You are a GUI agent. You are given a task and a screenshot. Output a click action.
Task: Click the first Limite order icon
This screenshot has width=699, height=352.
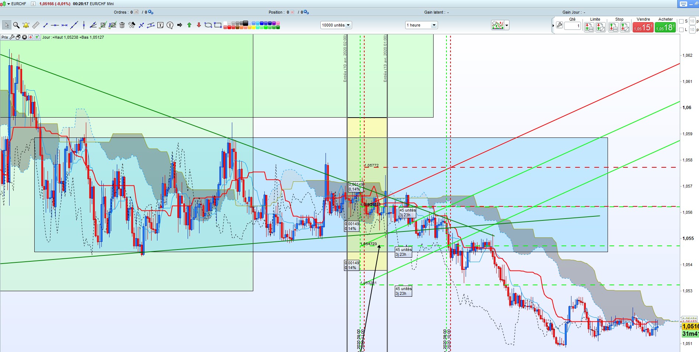point(589,27)
